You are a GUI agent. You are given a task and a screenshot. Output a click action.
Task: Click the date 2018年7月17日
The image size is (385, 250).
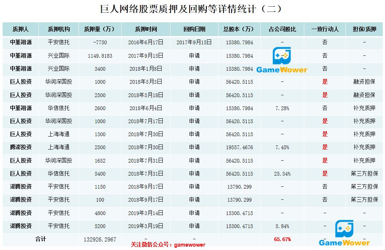(146, 121)
